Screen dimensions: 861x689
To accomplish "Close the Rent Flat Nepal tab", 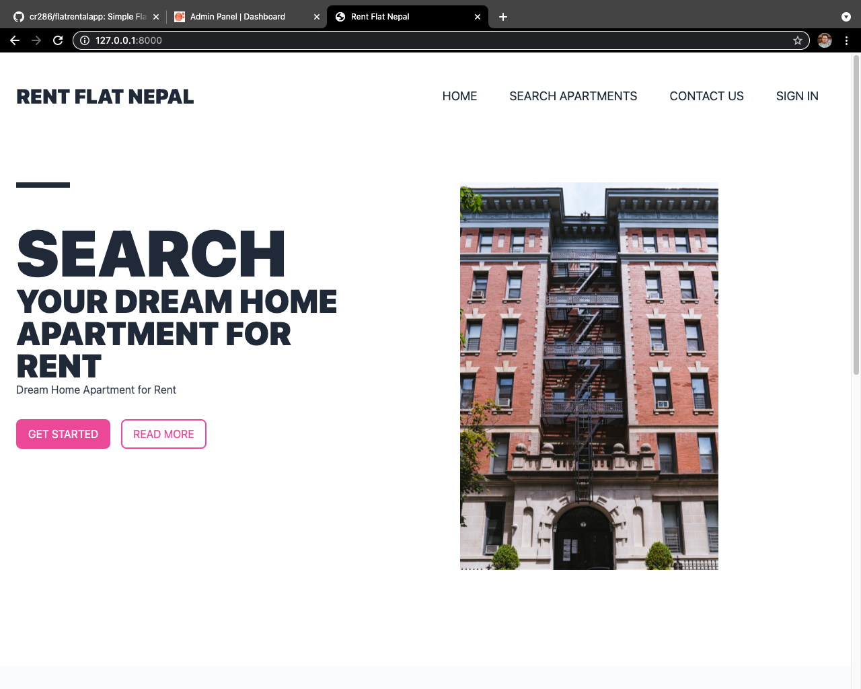I will pos(478,17).
